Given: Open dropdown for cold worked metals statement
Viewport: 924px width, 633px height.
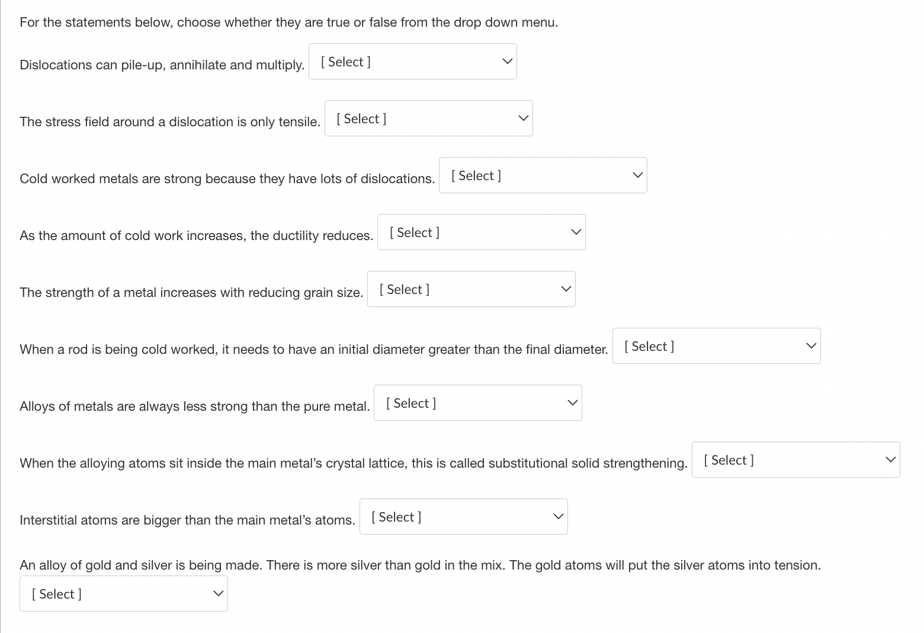Looking at the screenshot, I should [543, 175].
